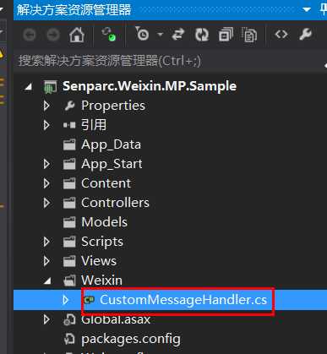The height and width of the screenshot is (354, 327).
Task: Expand the Properties node
Action: (46, 106)
